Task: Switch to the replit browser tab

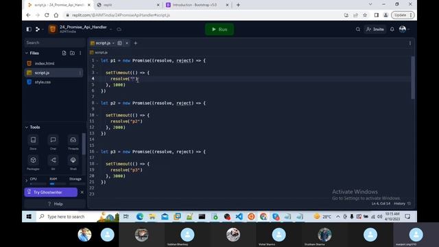Action: [x=128, y=5]
